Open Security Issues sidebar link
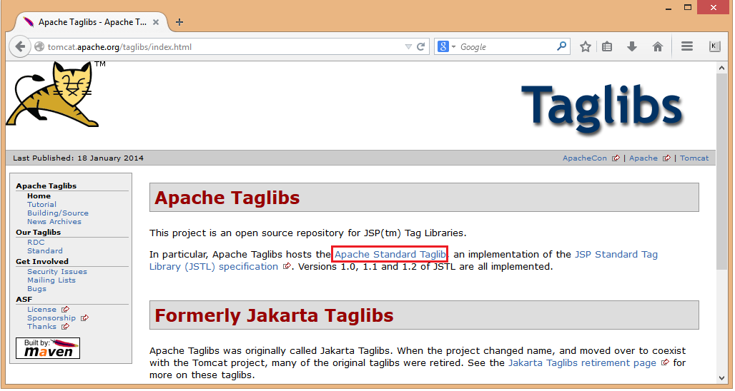Image resolution: width=735 pixels, height=391 pixels. pyautogui.click(x=56, y=272)
